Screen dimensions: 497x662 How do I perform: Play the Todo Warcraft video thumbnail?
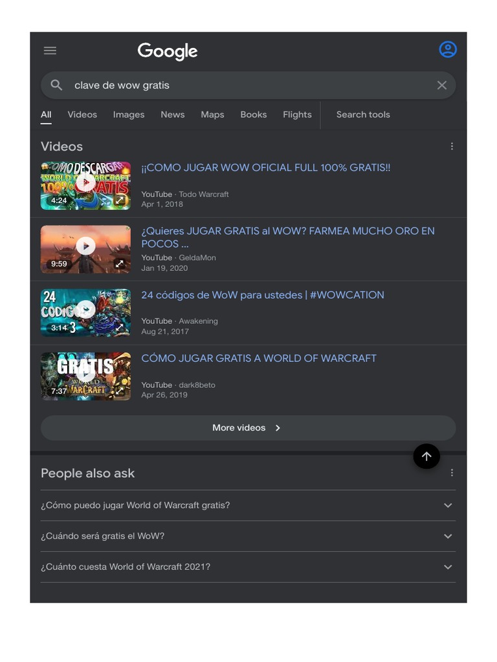point(85,186)
